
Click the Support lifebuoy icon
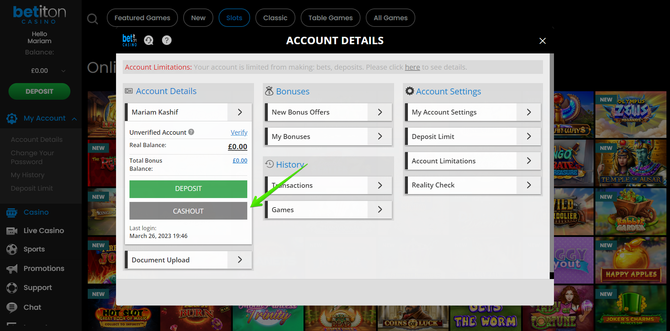(x=12, y=288)
